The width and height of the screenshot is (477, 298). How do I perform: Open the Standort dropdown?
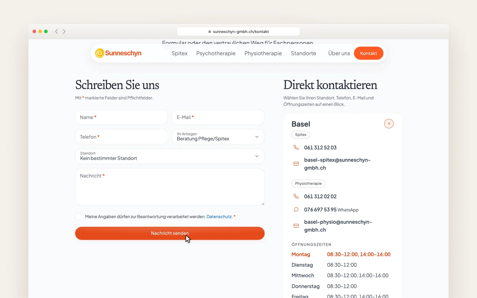click(x=170, y=156)
